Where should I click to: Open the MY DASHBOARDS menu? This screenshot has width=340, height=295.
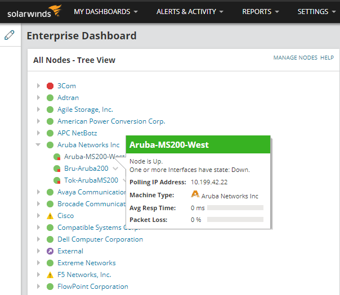[106, 11]
